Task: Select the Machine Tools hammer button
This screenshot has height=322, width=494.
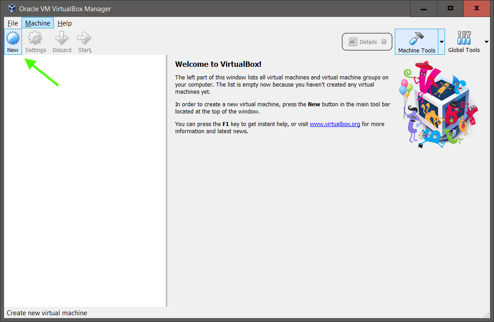Action: coord(416,42)
